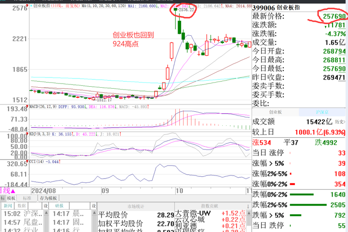Select the 指数贡献 tab

click(210, 206)
